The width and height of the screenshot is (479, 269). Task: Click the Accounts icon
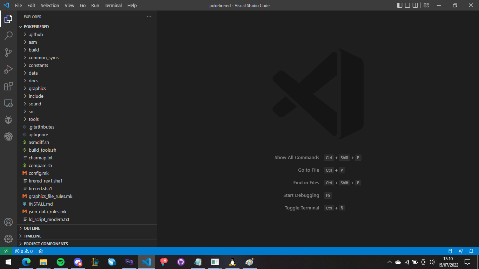tap(8, 222)
